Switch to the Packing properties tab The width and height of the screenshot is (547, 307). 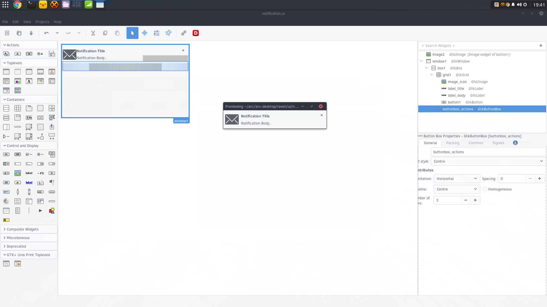(x=453, y=143)
